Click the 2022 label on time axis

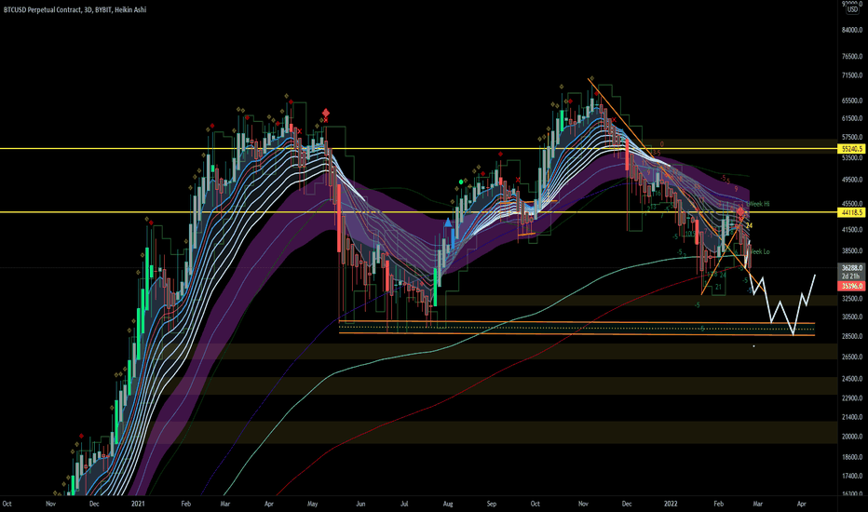[x=671, y=504]
